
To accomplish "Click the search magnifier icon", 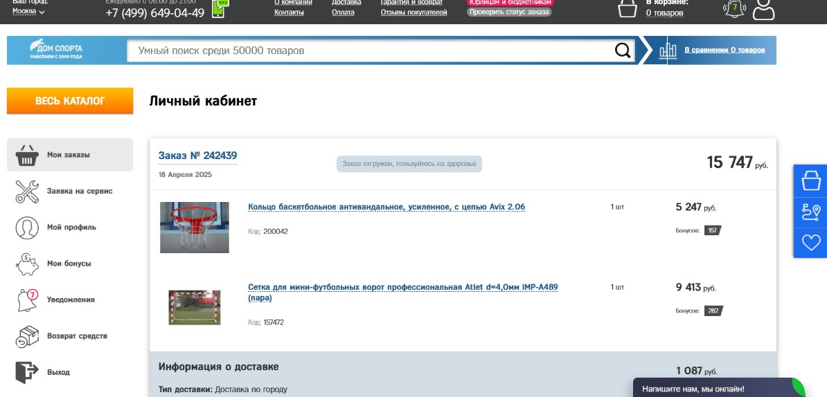I will [623, 50].
